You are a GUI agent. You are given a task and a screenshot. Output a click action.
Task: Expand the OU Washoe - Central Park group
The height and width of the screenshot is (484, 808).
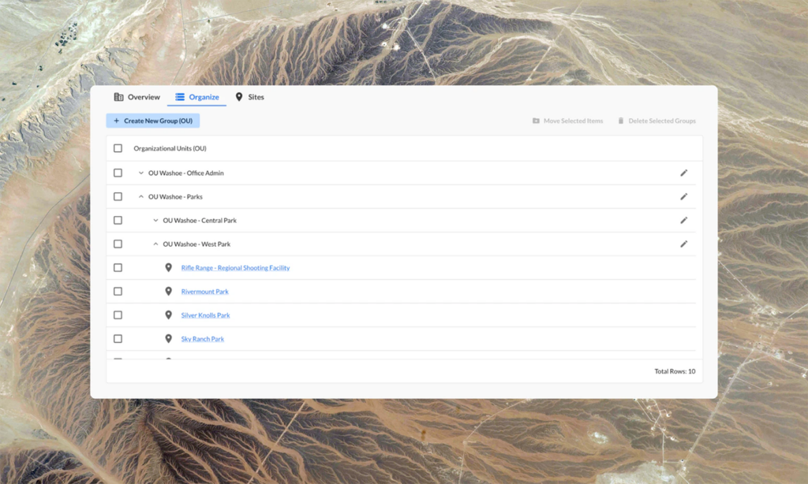pyautogui.click(x=155, y=220)
